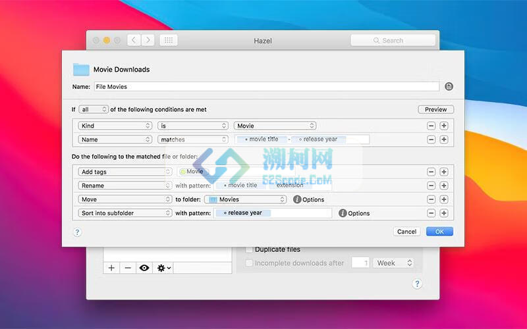Click the back navigation arrow in Hazel window

(x=134, y=40)
